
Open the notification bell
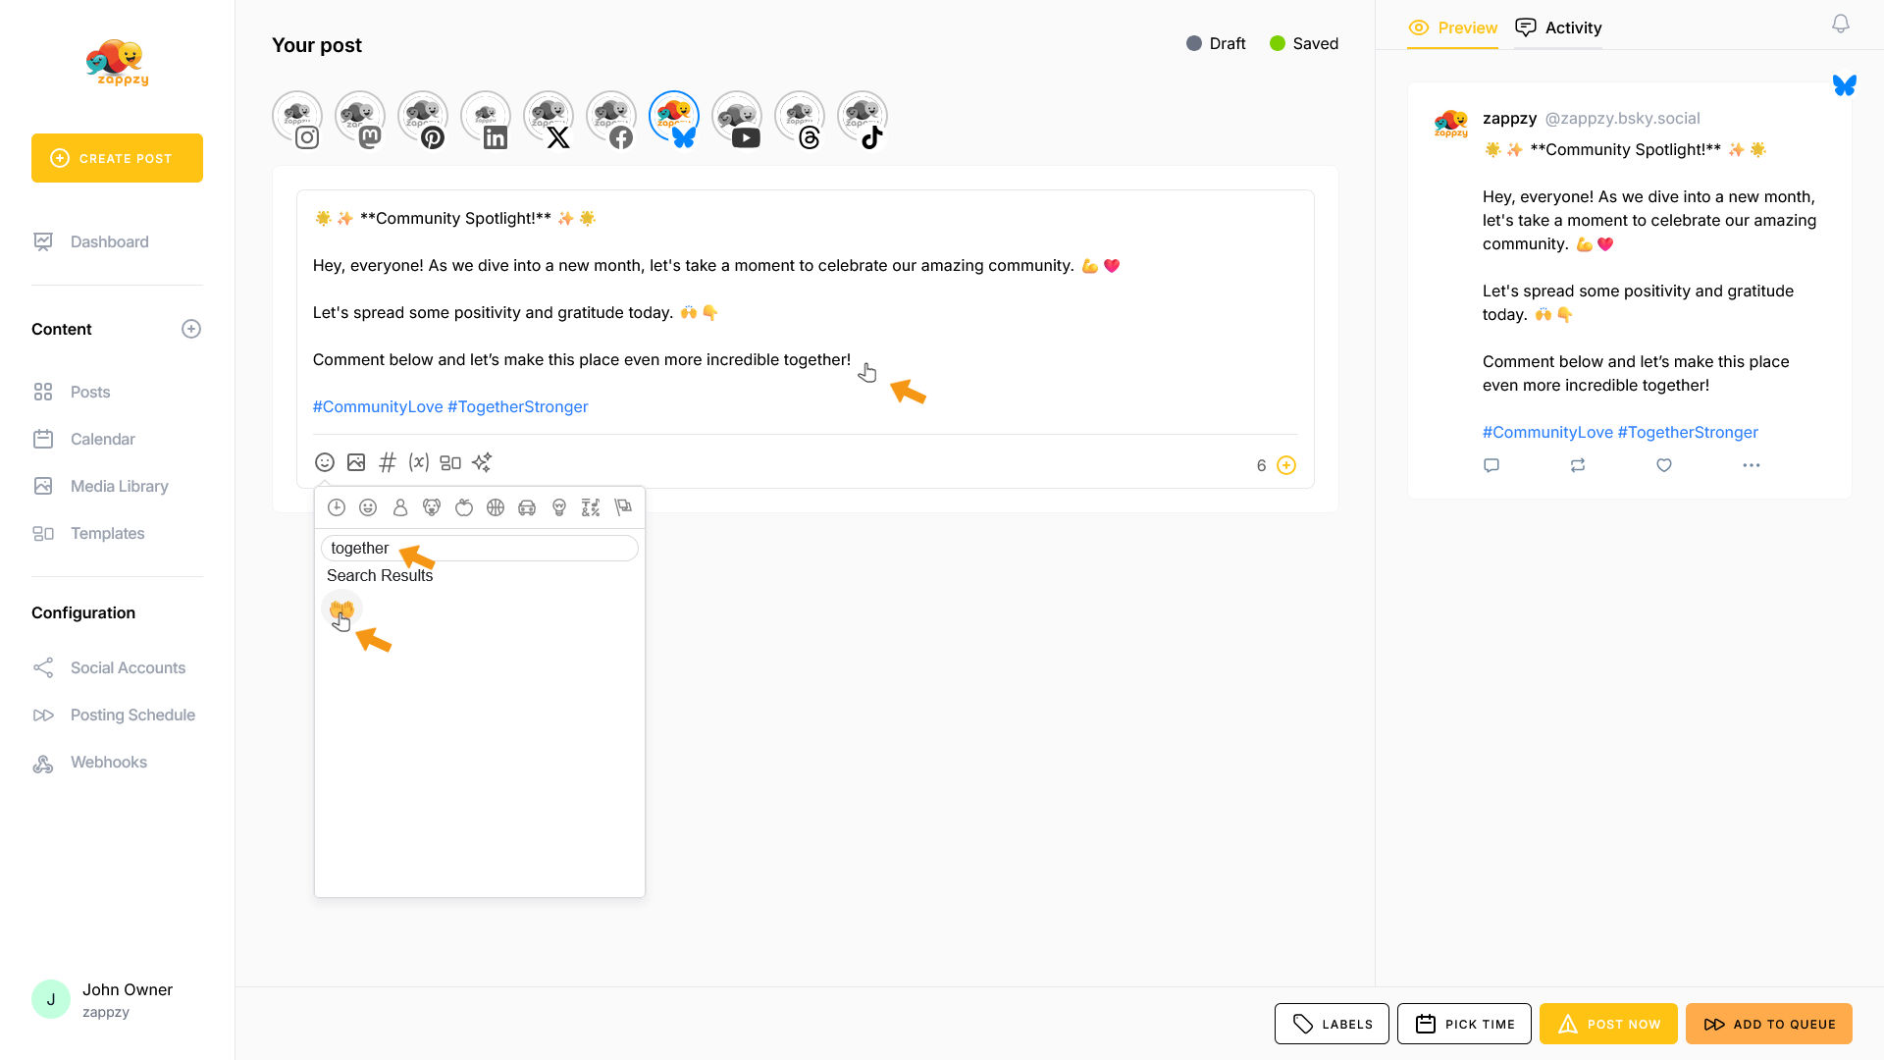point(1841,25)
